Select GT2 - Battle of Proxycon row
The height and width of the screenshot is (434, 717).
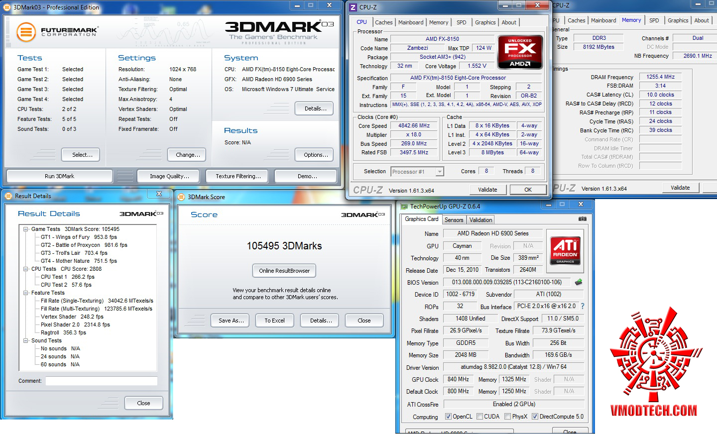click(84, 245)
